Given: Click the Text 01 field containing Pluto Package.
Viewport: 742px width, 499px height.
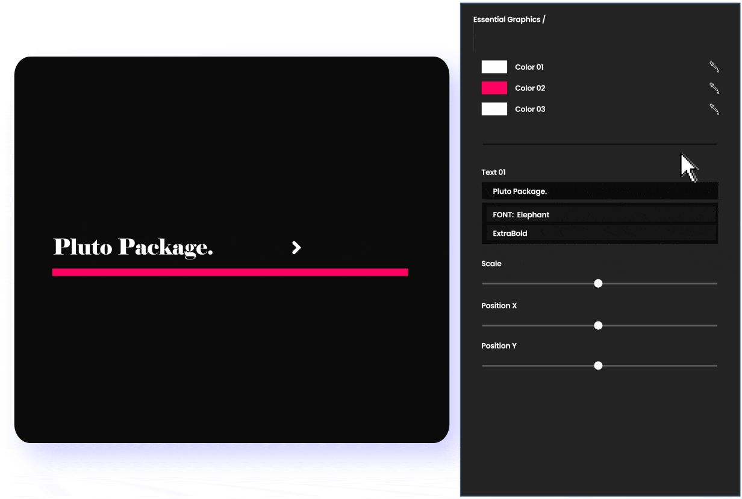Looking at the screenshot, I should (599, 191).
